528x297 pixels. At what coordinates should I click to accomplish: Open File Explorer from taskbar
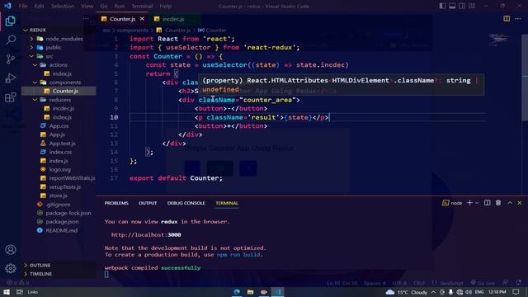(x=250, y=292)
